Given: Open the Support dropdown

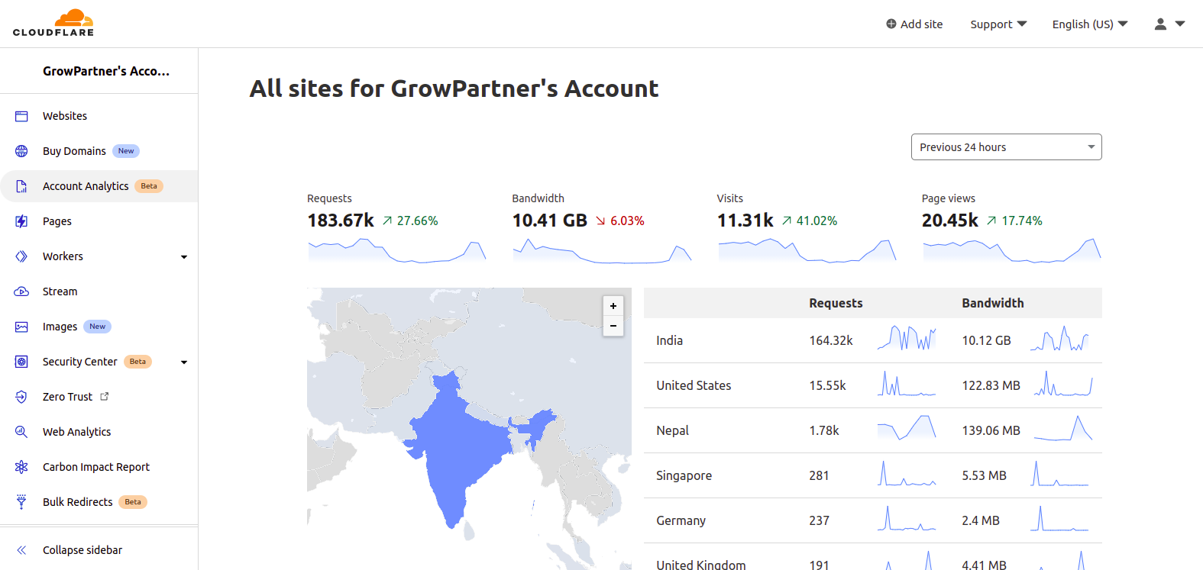Looking at the screenshot, I should (x=998, y=24).
